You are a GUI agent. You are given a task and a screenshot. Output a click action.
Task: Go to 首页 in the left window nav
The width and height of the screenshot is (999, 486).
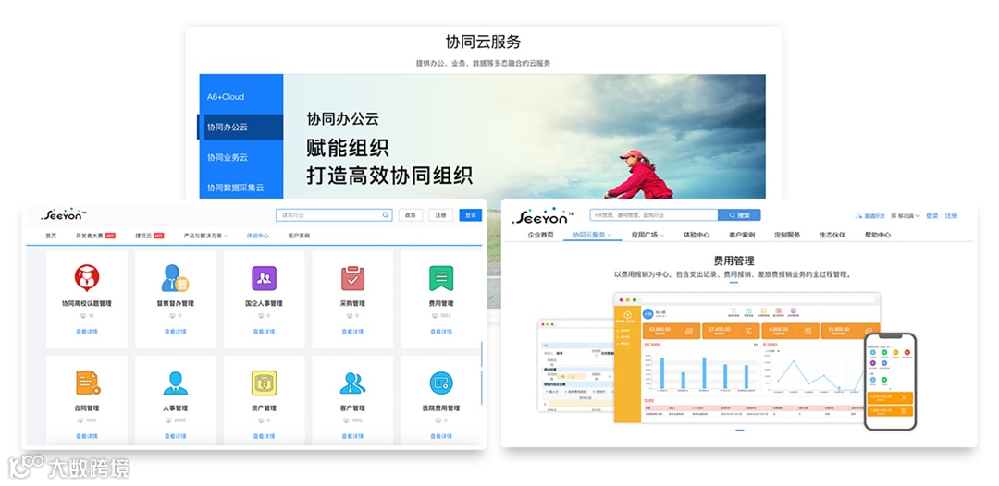pos(50,236)
